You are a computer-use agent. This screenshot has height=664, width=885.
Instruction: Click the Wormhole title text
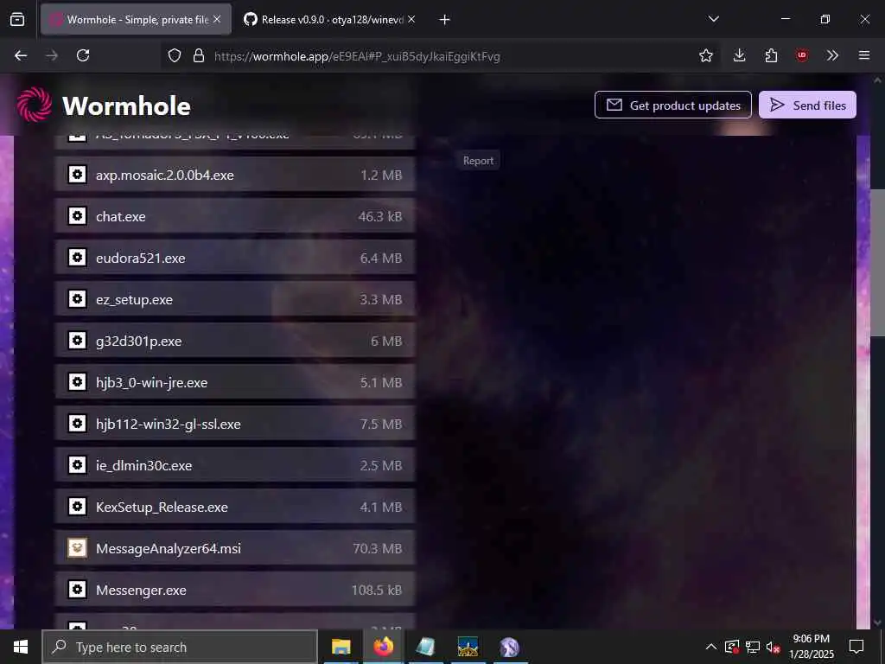click(x=126, y=106)
